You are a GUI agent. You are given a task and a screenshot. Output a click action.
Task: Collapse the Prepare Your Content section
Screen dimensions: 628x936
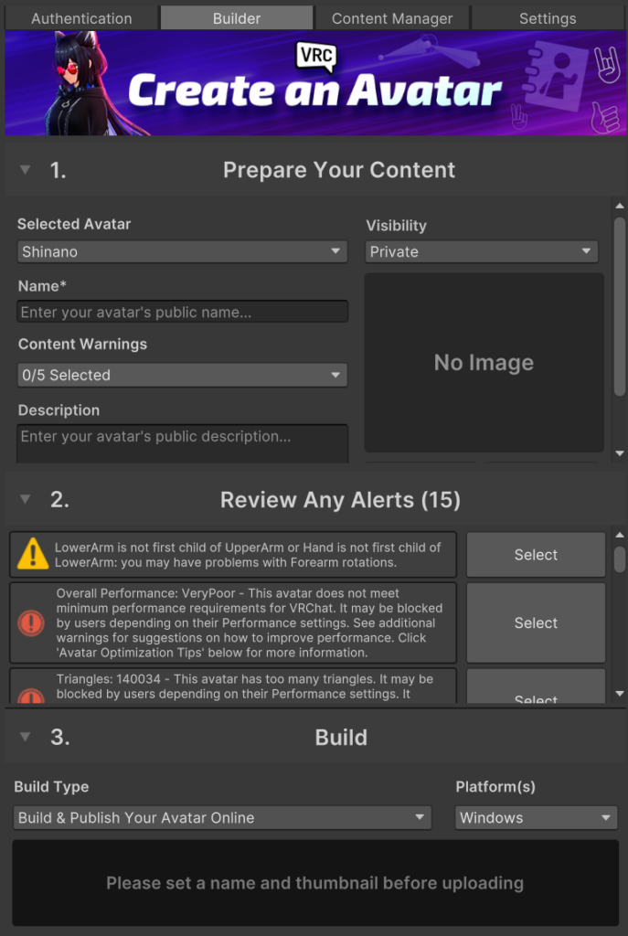coord(25,170)
